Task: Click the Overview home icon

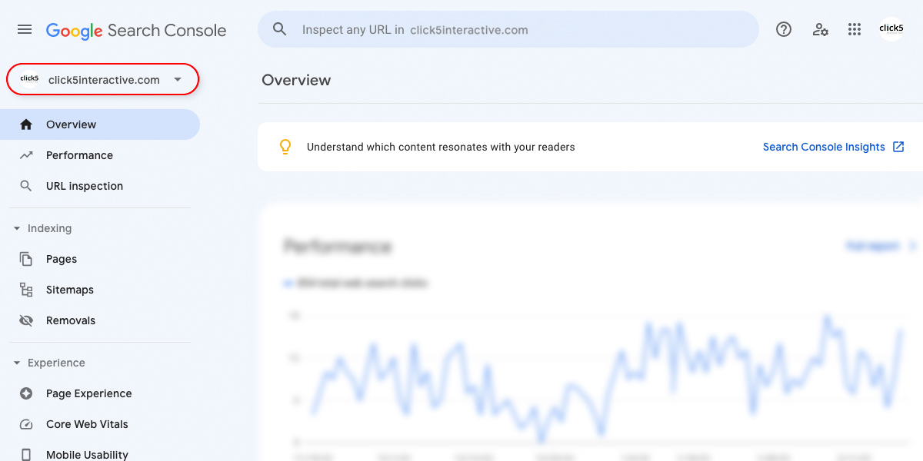Action: pyautogui.click(x=26, y=124)
